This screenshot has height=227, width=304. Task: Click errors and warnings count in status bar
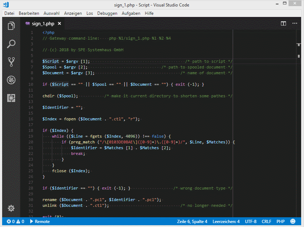[x=15, y=221]
